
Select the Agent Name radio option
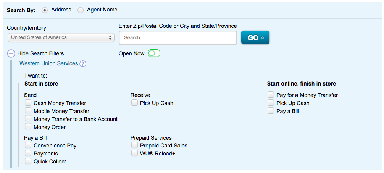click(81, 10)
